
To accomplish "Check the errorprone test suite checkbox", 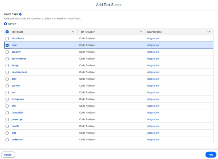I will [x=7, y=99].
